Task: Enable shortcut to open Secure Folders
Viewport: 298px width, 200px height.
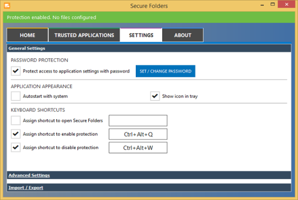Action: point(15,120)
